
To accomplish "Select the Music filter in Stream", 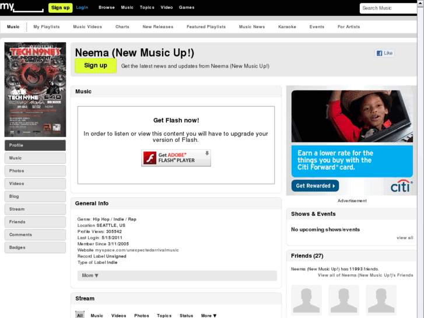I will coord(97,316).
